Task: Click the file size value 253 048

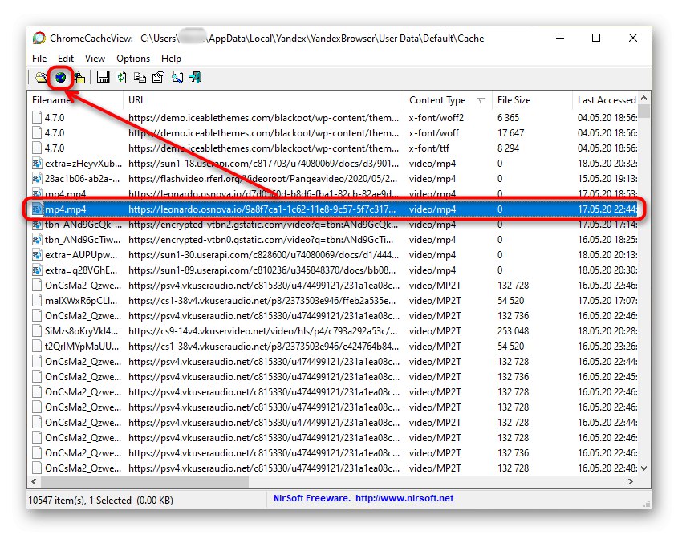Action: (513, 331)
